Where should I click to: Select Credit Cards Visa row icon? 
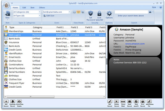(x=6, y=87)
